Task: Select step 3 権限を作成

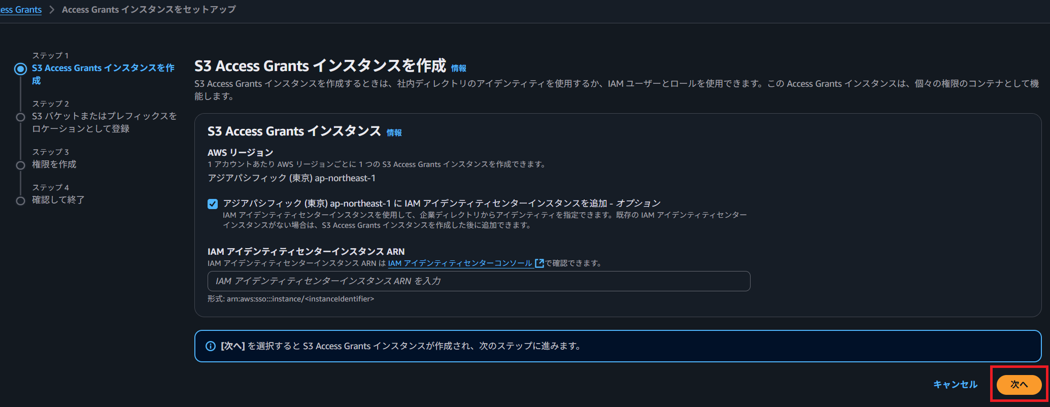Action: click(54, 164)
